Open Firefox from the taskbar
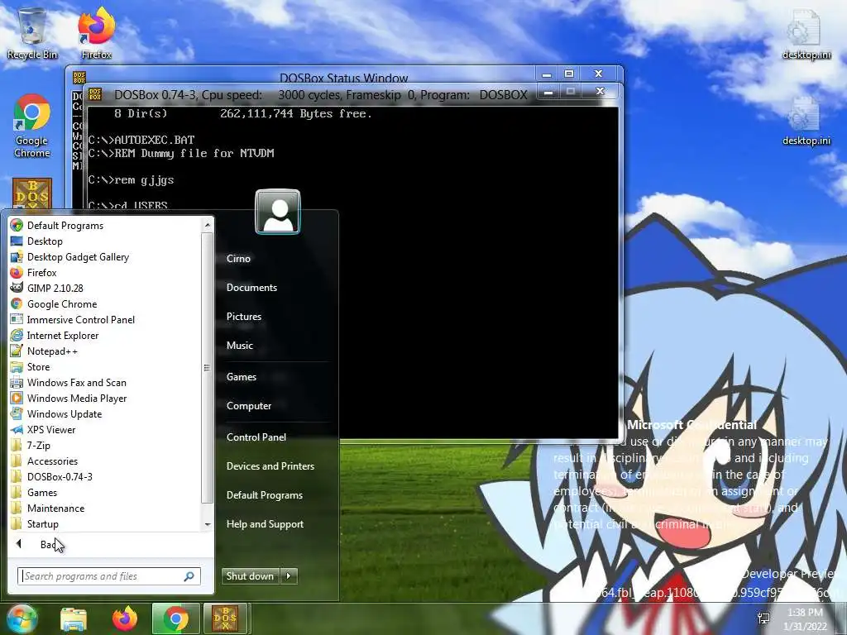The width and height of the screenshot is (847, 635). pos(125,619)
